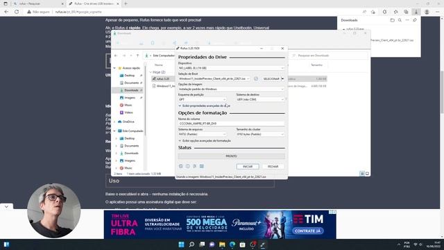The image size is (444, 250).
Task: Open Rufus About info icon
Action: [188, 167]
